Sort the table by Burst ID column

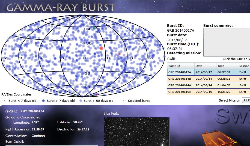180,66
